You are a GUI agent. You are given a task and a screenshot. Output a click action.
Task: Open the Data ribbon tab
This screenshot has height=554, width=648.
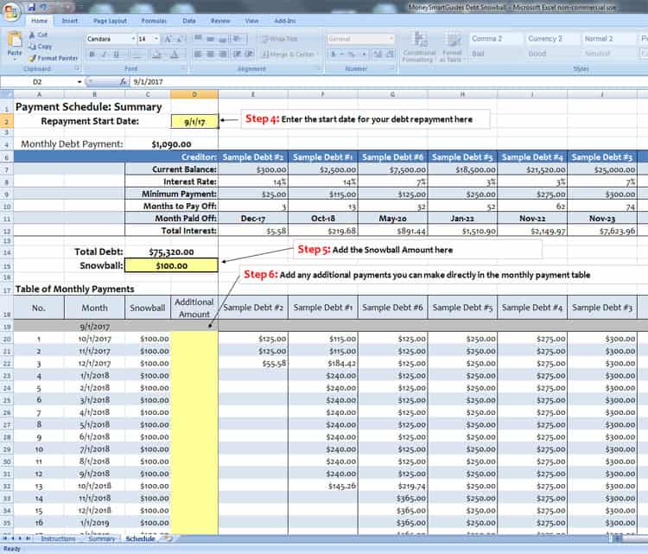pos(189,21)
